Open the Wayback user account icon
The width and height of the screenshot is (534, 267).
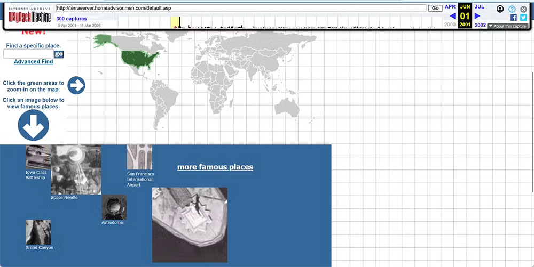pyautogui.click(x=500, y=9)
